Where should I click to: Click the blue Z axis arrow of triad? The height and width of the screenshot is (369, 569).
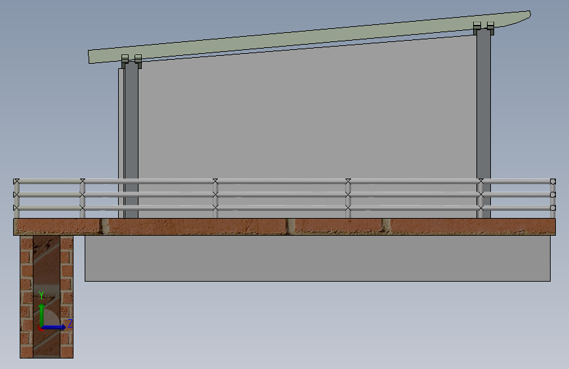pos(54,327)
